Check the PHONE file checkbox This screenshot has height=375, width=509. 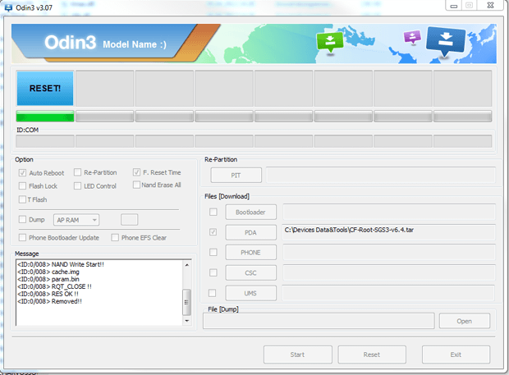coord(213,252)
